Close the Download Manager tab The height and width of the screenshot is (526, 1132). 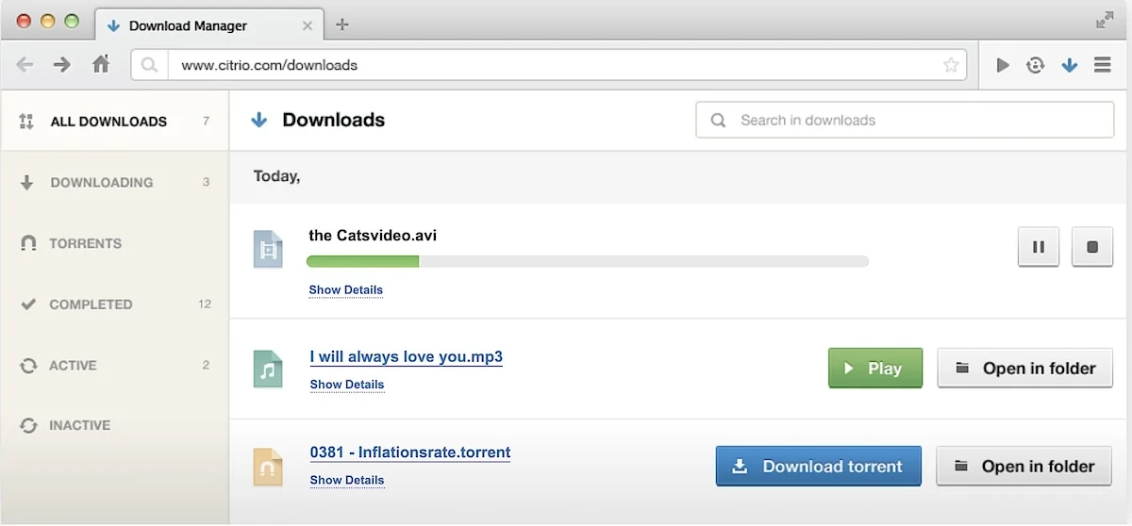(307, 25)
